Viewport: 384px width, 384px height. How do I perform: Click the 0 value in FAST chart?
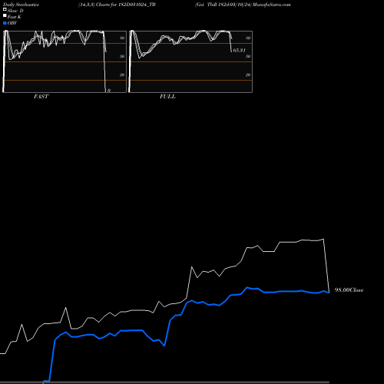tap(109, 91)
